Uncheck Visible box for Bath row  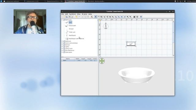(95, 61)
